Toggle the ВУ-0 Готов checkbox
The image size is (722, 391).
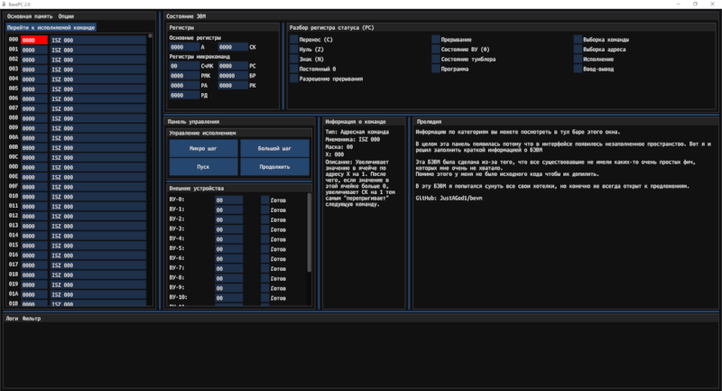(x=264, y=200)
